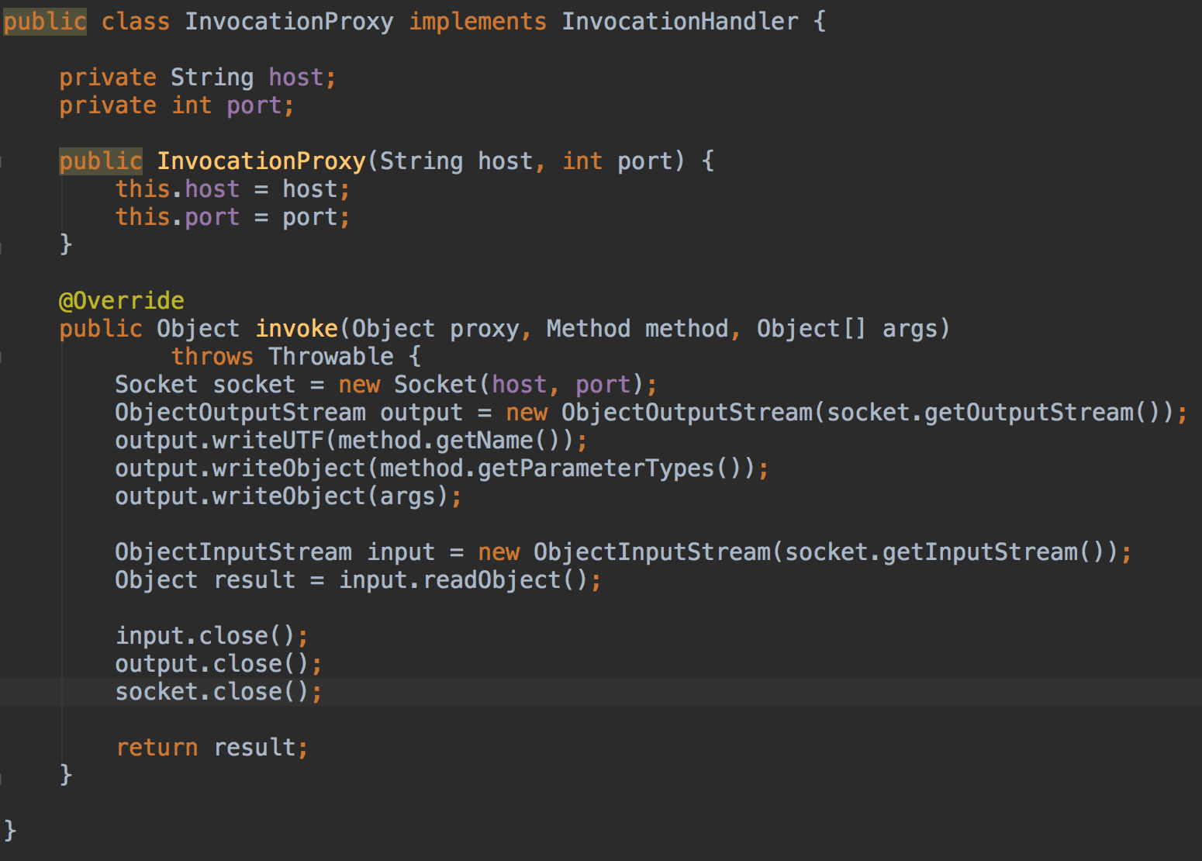
Task: Click the 'getParameterTypes' method call
Action: coord(596,469)
